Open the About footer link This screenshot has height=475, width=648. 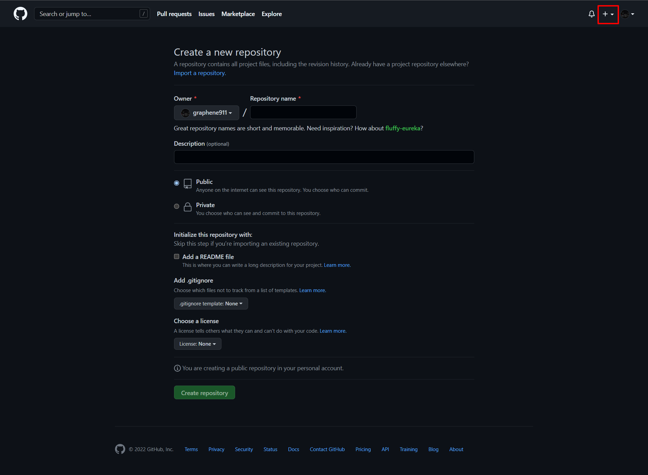pos(456,449)
